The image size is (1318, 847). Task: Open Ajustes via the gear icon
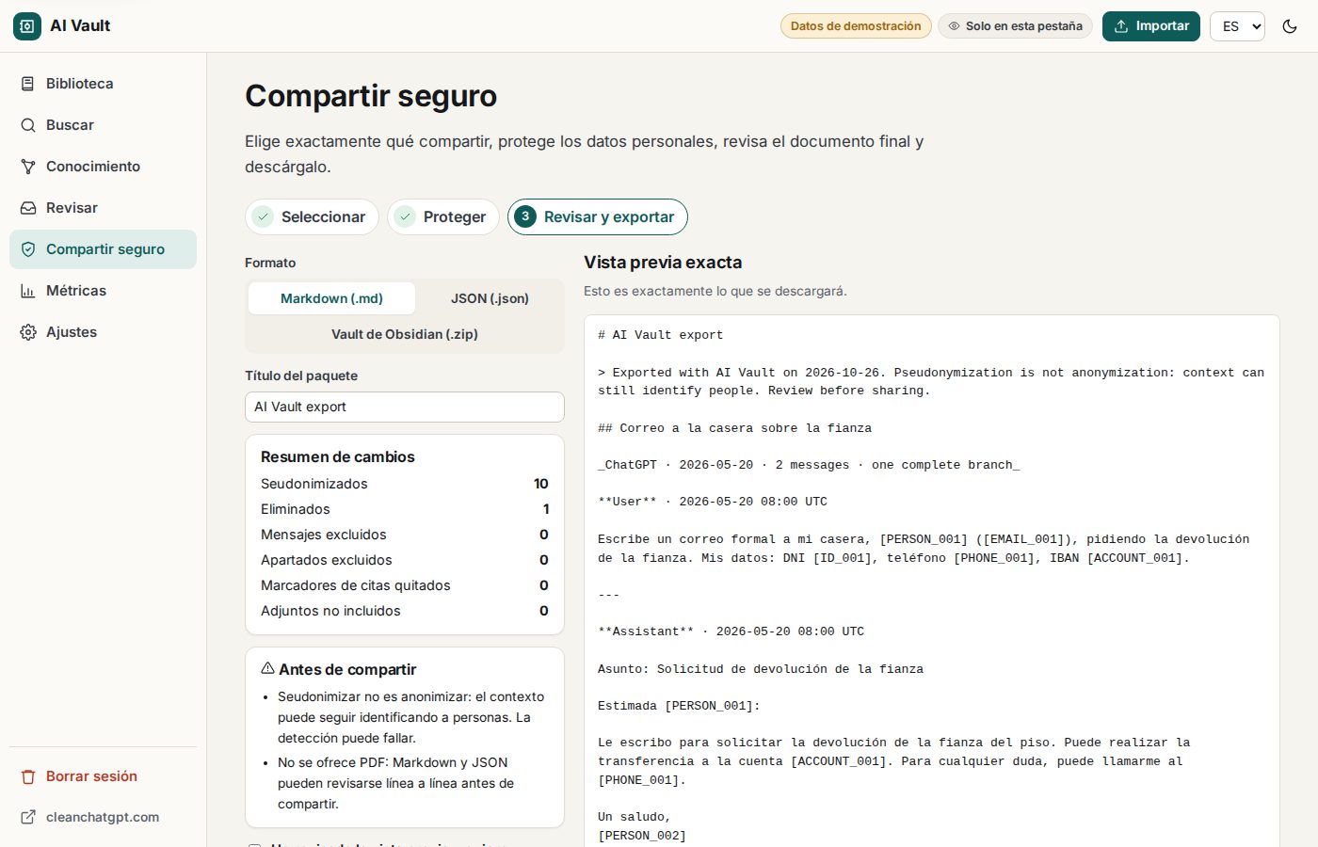click(28, 332)
